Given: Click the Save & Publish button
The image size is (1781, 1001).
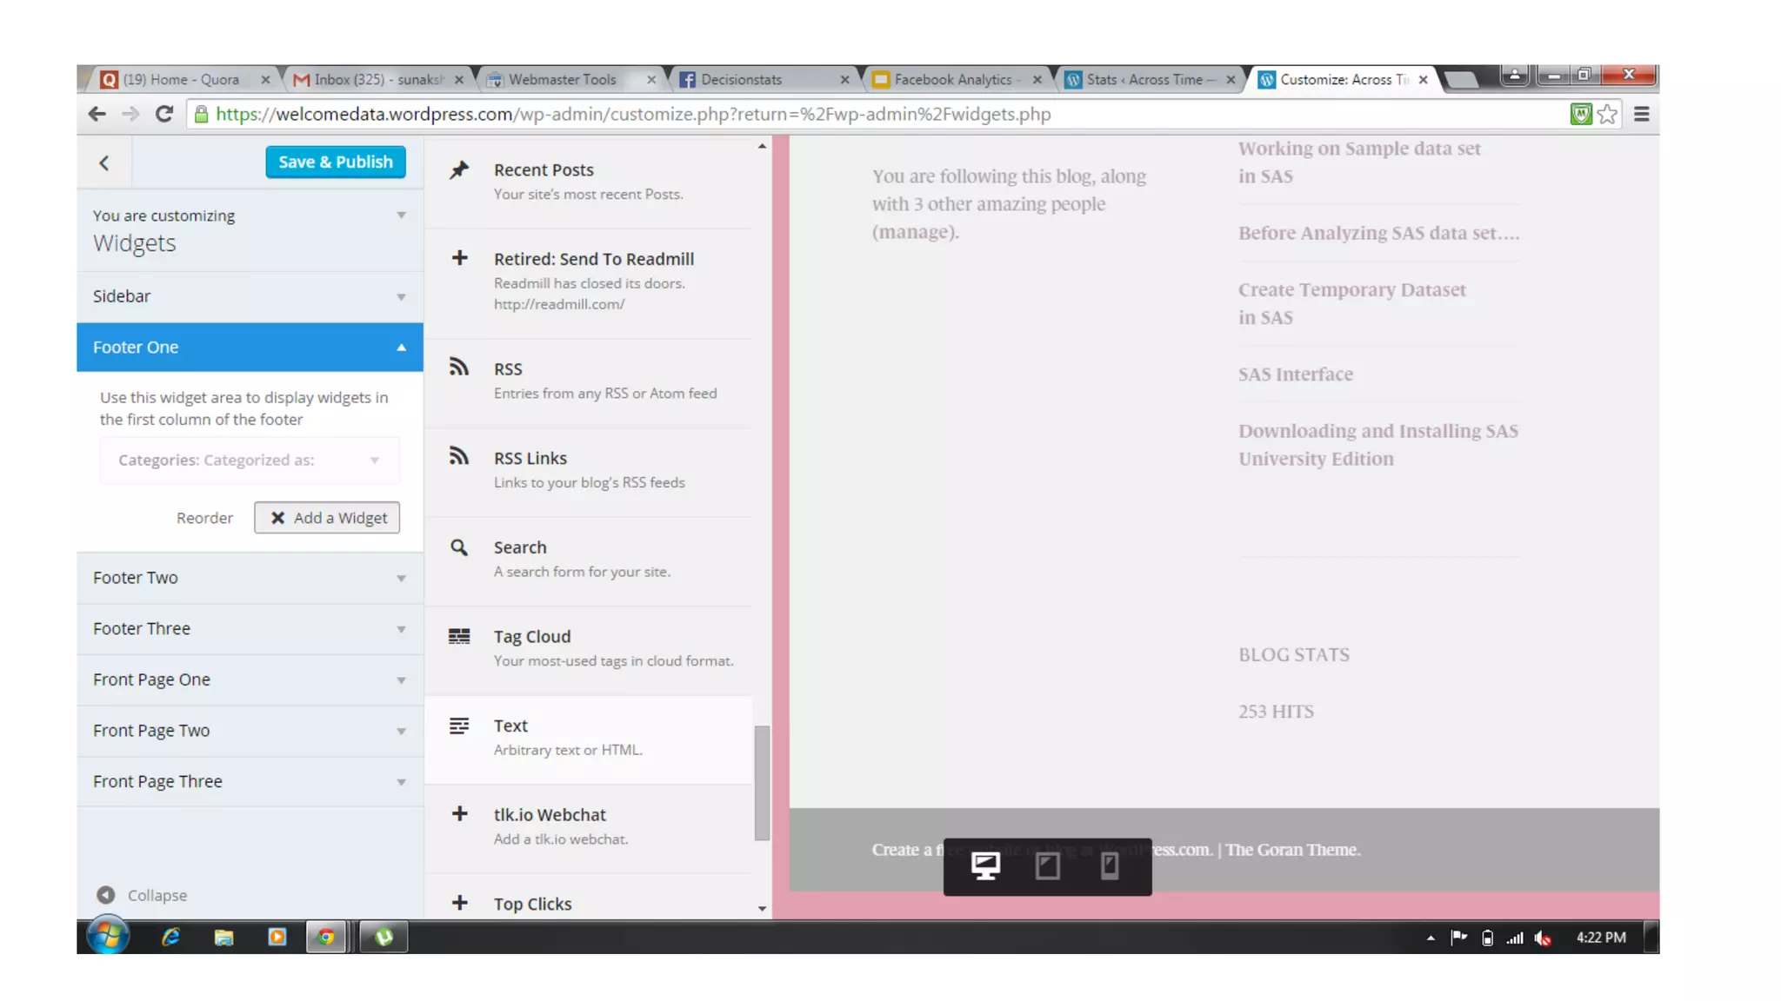Looking at the screenshot, I should pyautogui.click(x=335, y=162).
